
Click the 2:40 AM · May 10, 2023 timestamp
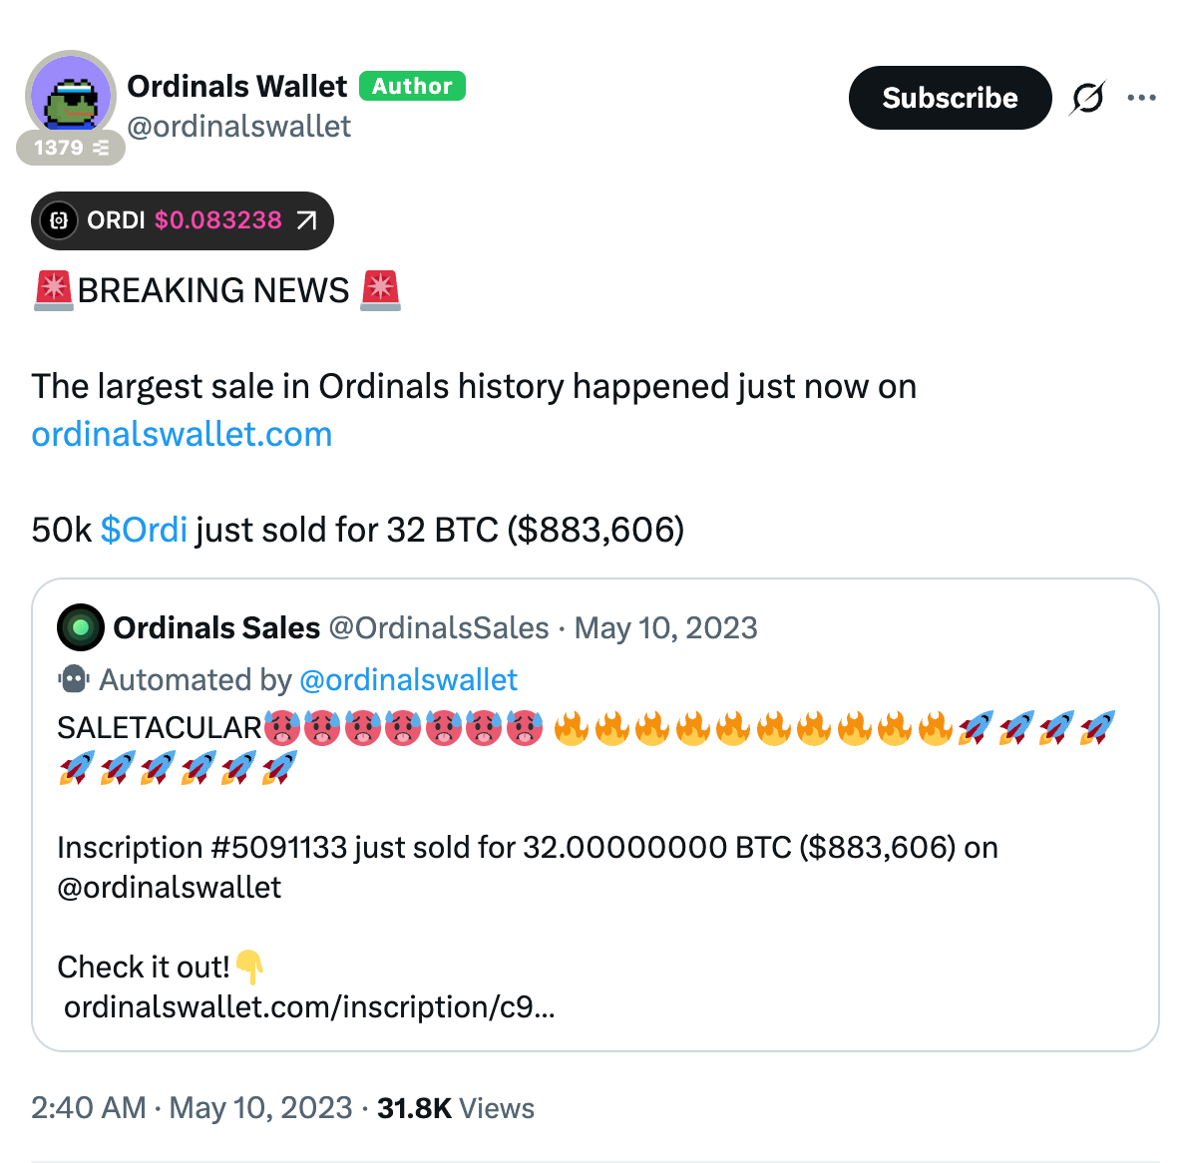coord(192,1108)
